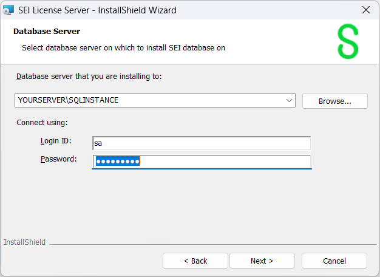Go to the previous step with Back
The width and height of the screenshot is (380, 277).
click(195, 261)
